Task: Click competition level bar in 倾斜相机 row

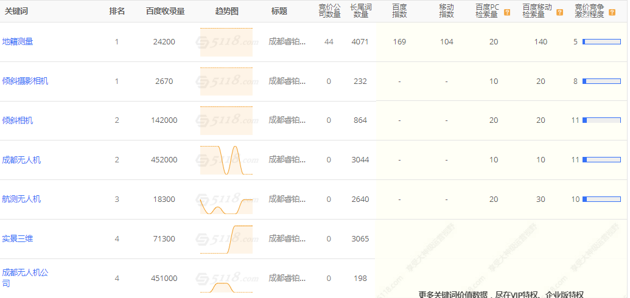Action: (x=601, y=120)
